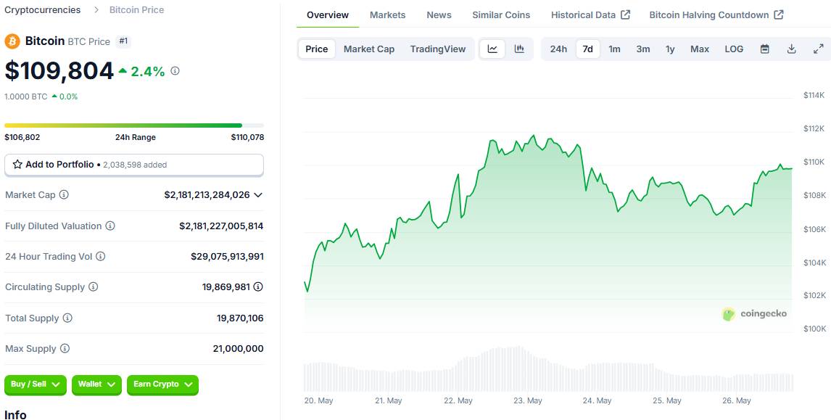
Task: Expand the chart to fullscreen
Action: [x=818, y=49]
